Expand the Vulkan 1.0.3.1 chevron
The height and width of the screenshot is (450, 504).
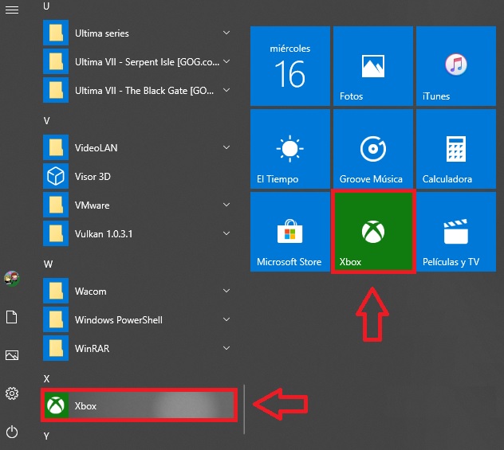pos(226,233)
